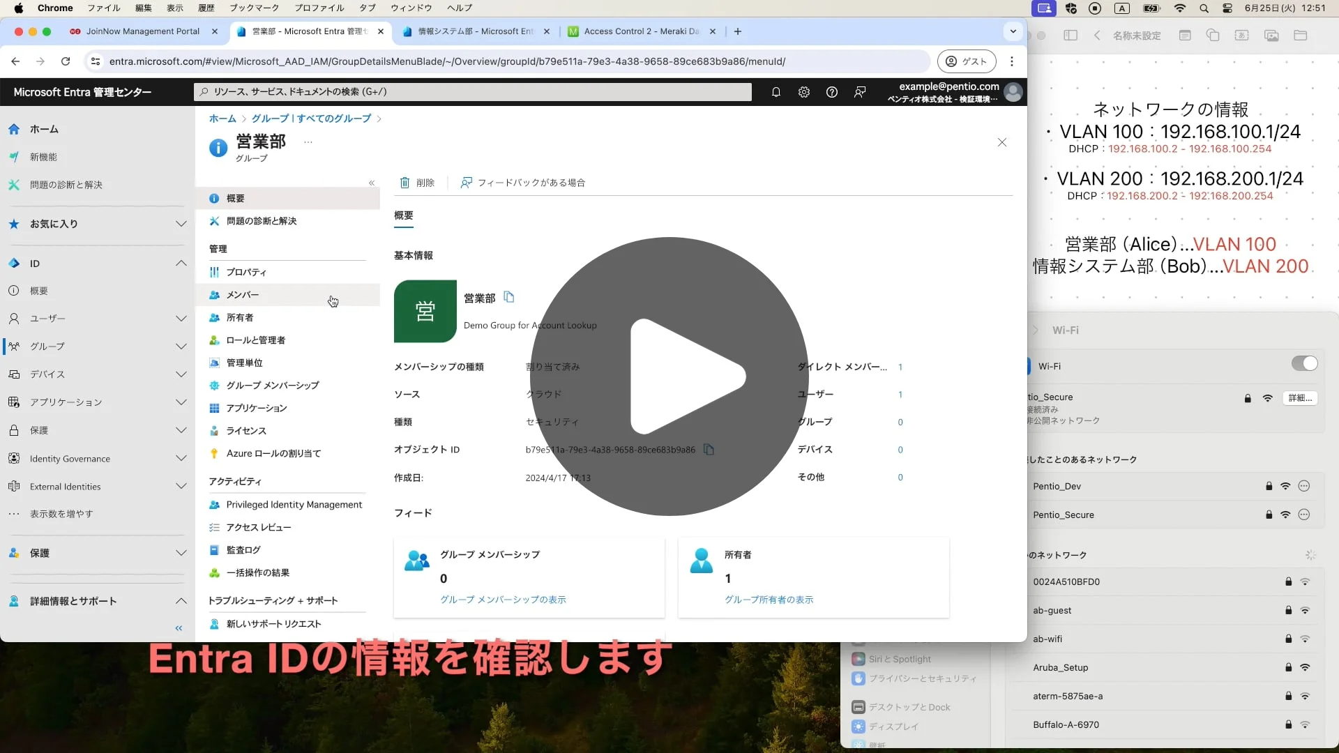Open 管理単位 in the group menu
This screenshot has width=1339, height=753.
point(288,363)
